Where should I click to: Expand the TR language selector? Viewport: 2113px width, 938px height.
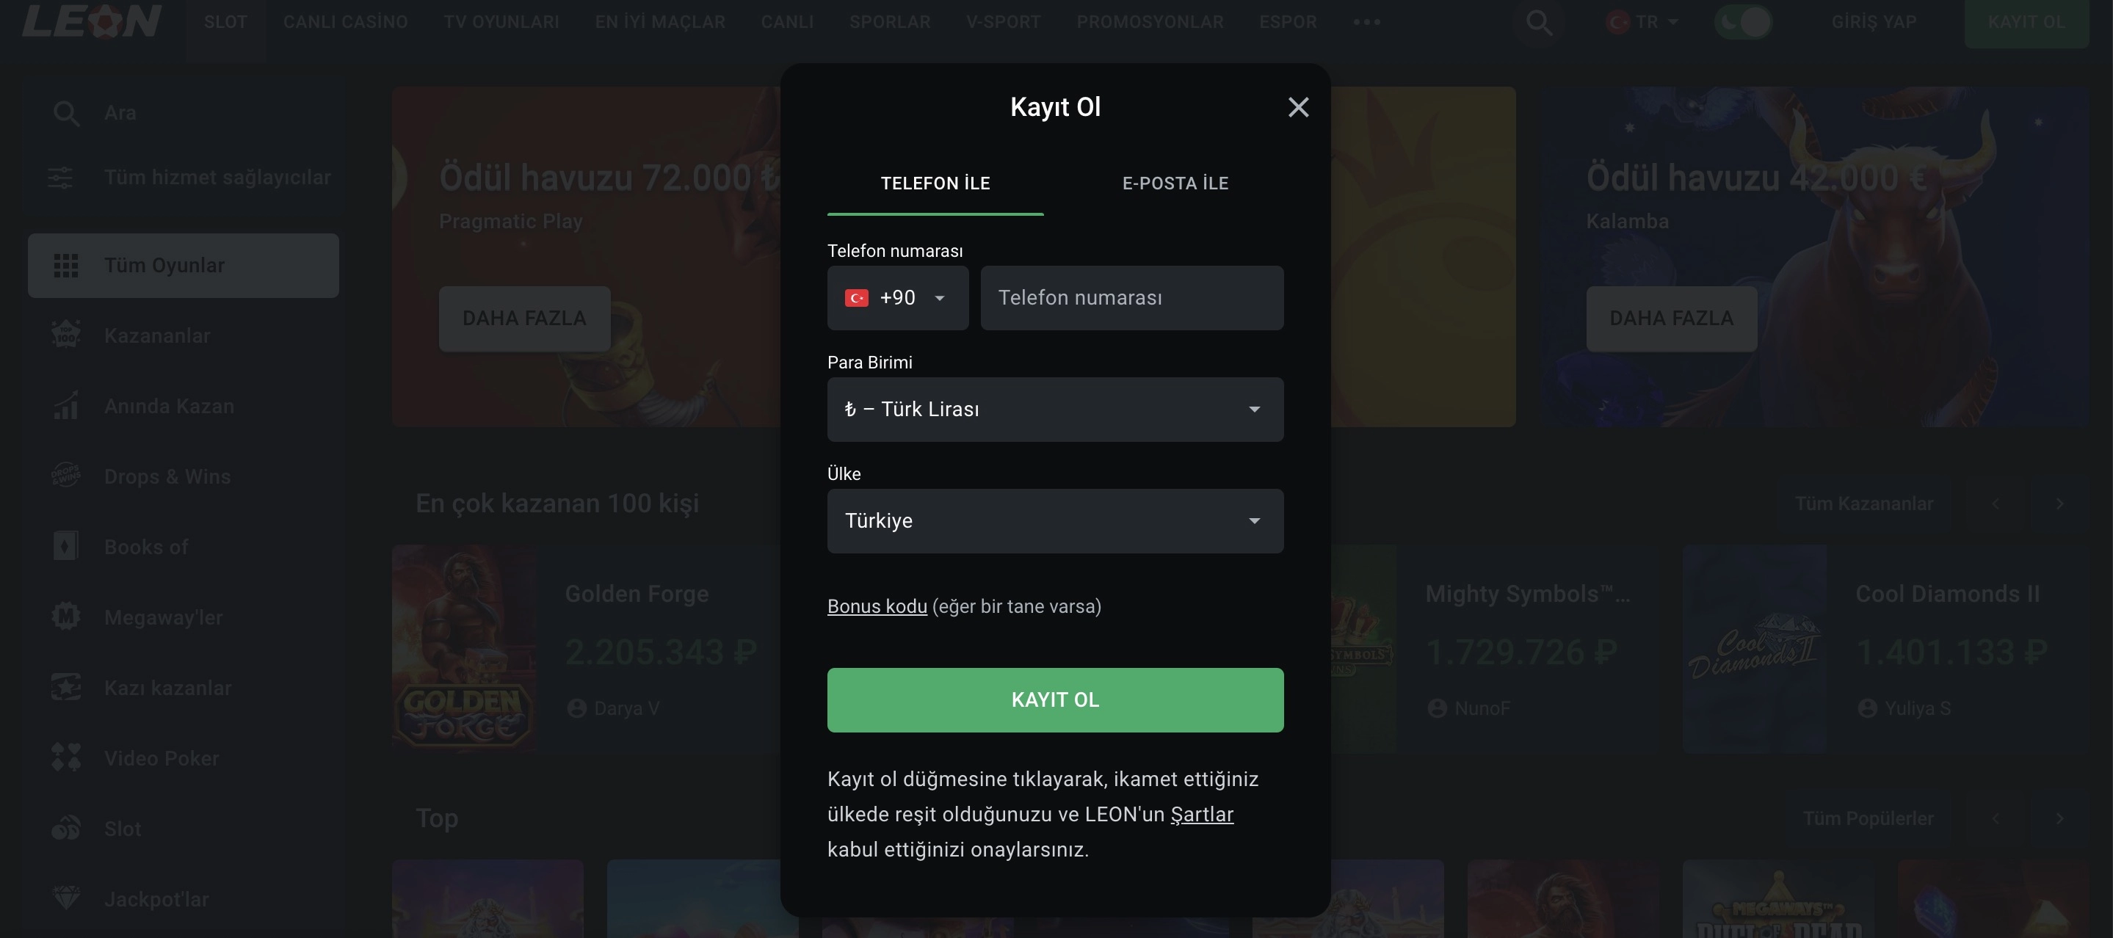1643,22
